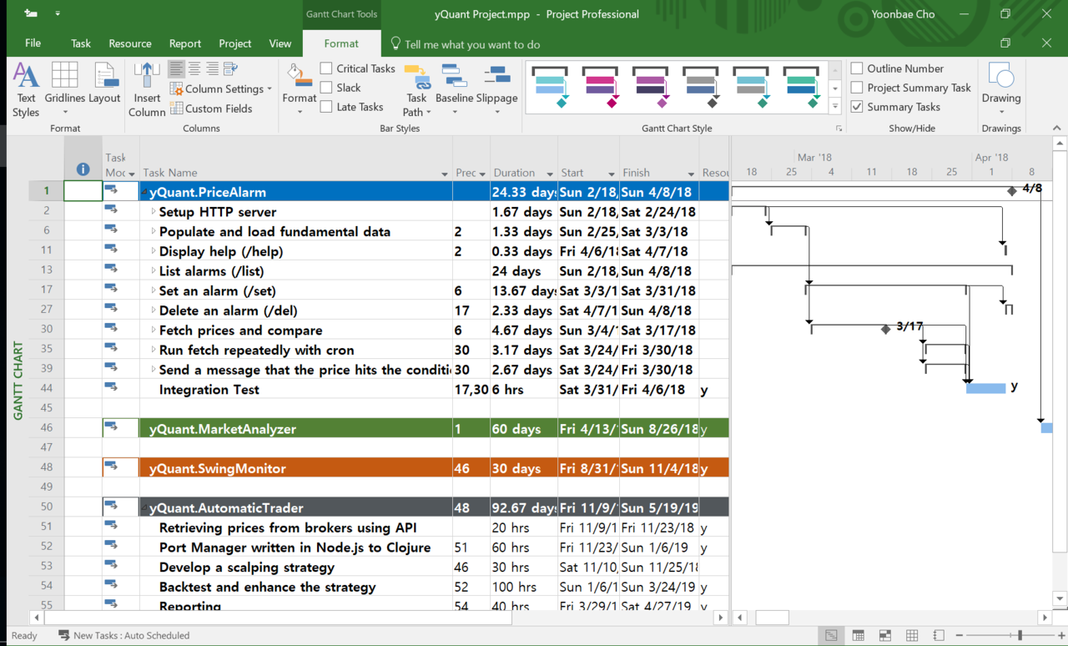Select the 'Develop a scalping strategy' task name
This screenshot has width=1068, height=646.
pyautogui.click(x=247, y=568)
